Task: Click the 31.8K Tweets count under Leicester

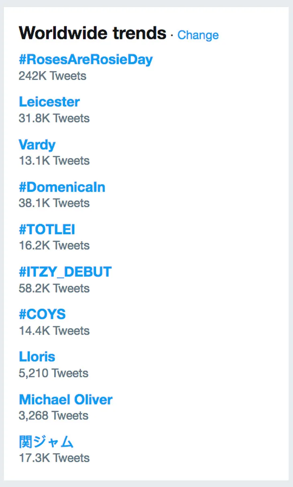Action: tap(54, 118)
